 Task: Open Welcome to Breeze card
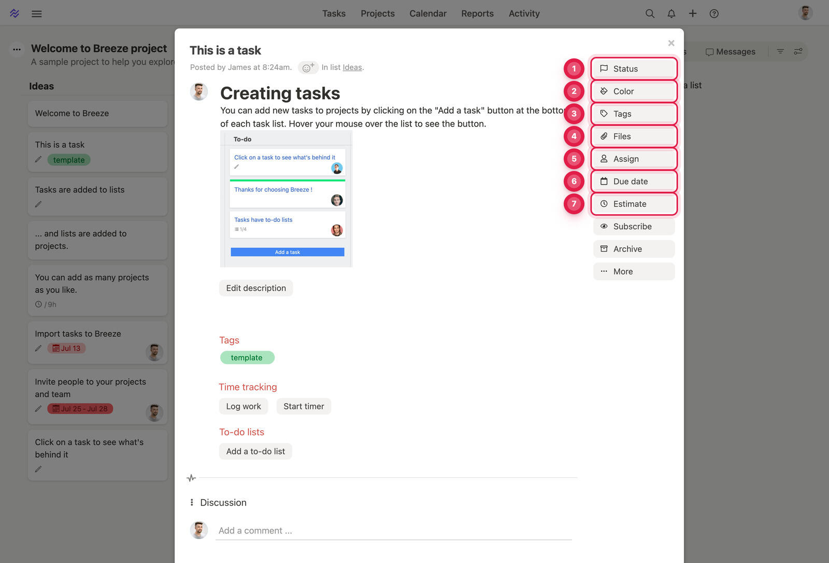[x=97, y=114]
